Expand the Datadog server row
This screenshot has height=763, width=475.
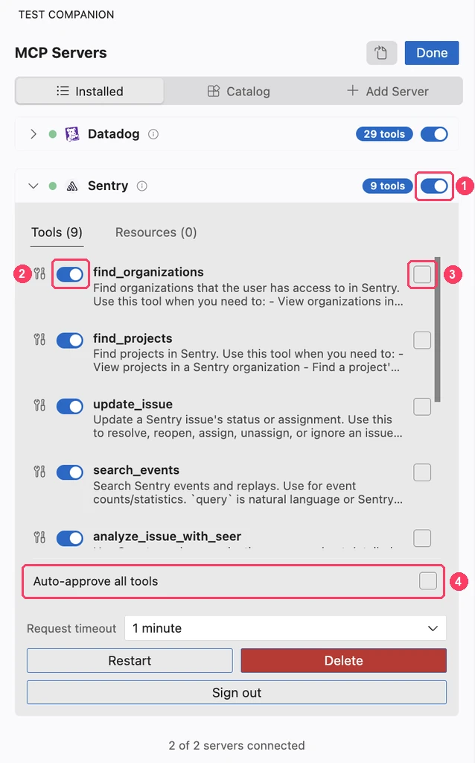33,134
